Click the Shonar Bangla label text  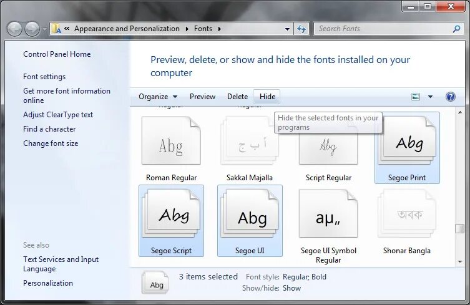(407, 251)
